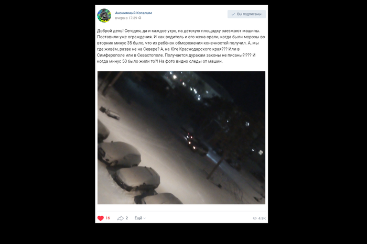The height and width of the screenshot is (244, 367).
Task: Click the eye views icon
Action: 255,218
